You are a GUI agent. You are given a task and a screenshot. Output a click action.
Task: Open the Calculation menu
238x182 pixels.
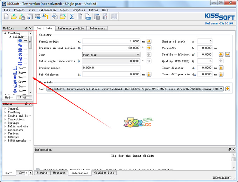click(x=47, y=10)
